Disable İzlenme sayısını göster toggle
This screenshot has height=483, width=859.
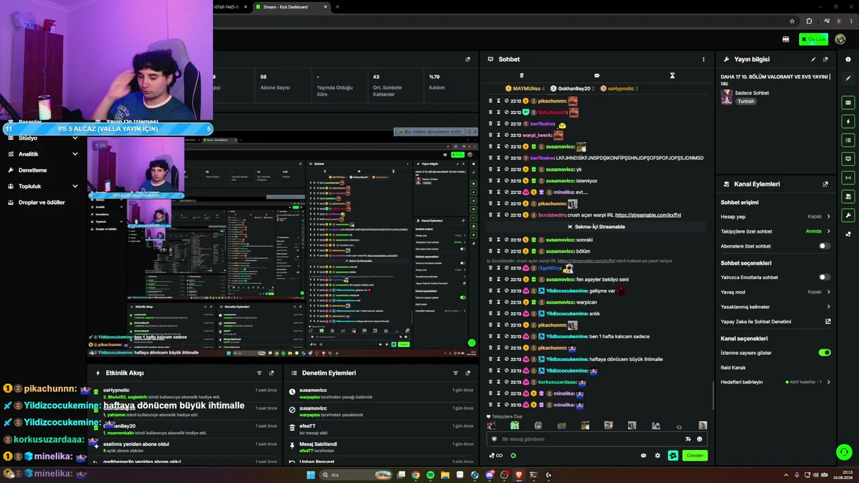825,353
